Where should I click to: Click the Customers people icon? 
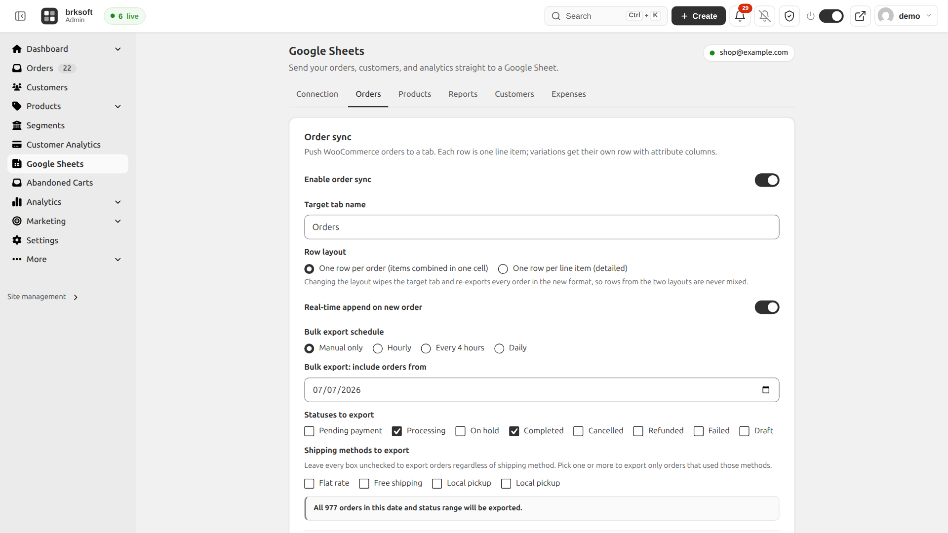point(17,87)
